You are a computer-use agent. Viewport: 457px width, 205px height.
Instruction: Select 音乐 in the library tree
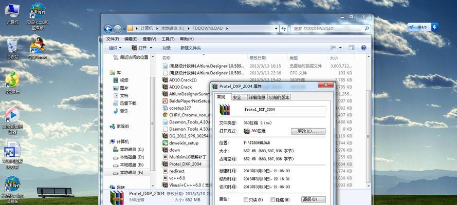(121, 111)
